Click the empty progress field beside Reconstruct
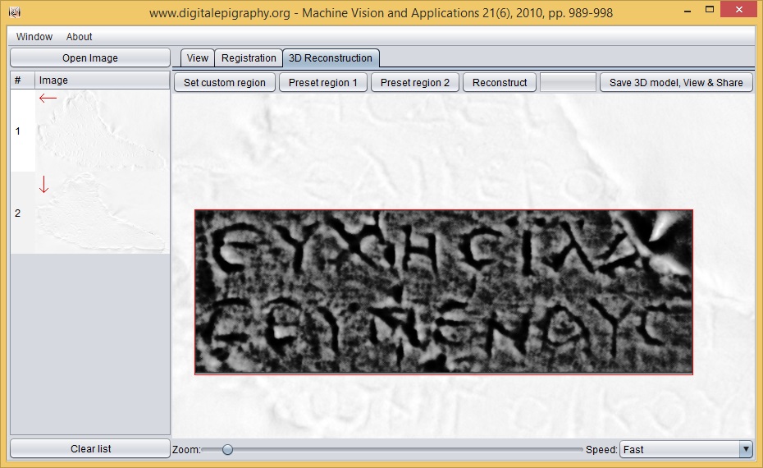Image resolution: width=763 pixels, height=468 pixels. (568, 82)
